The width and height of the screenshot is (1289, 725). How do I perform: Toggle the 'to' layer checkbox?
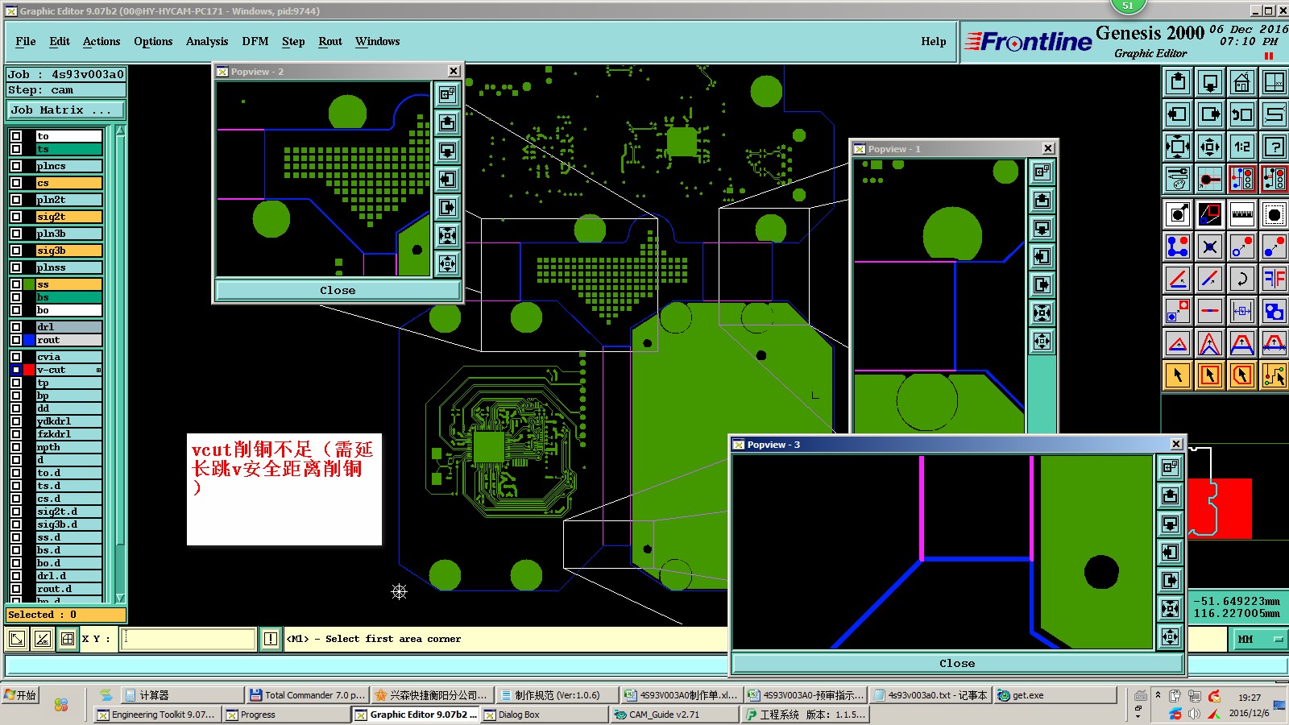coord(16,136)
